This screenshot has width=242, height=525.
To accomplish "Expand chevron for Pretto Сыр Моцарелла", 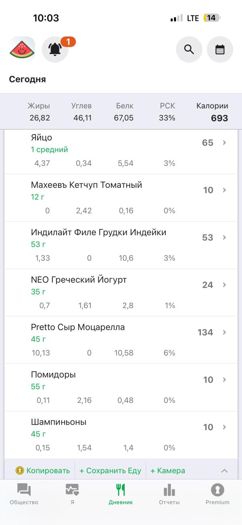I will pyautogui.click(x=225, y=332).
